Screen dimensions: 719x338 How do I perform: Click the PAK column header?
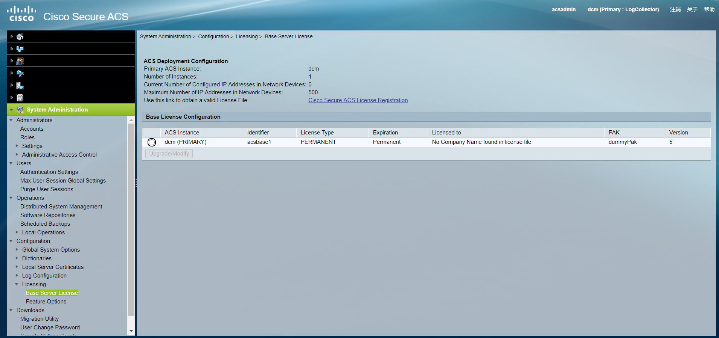[x=635, y=133]
